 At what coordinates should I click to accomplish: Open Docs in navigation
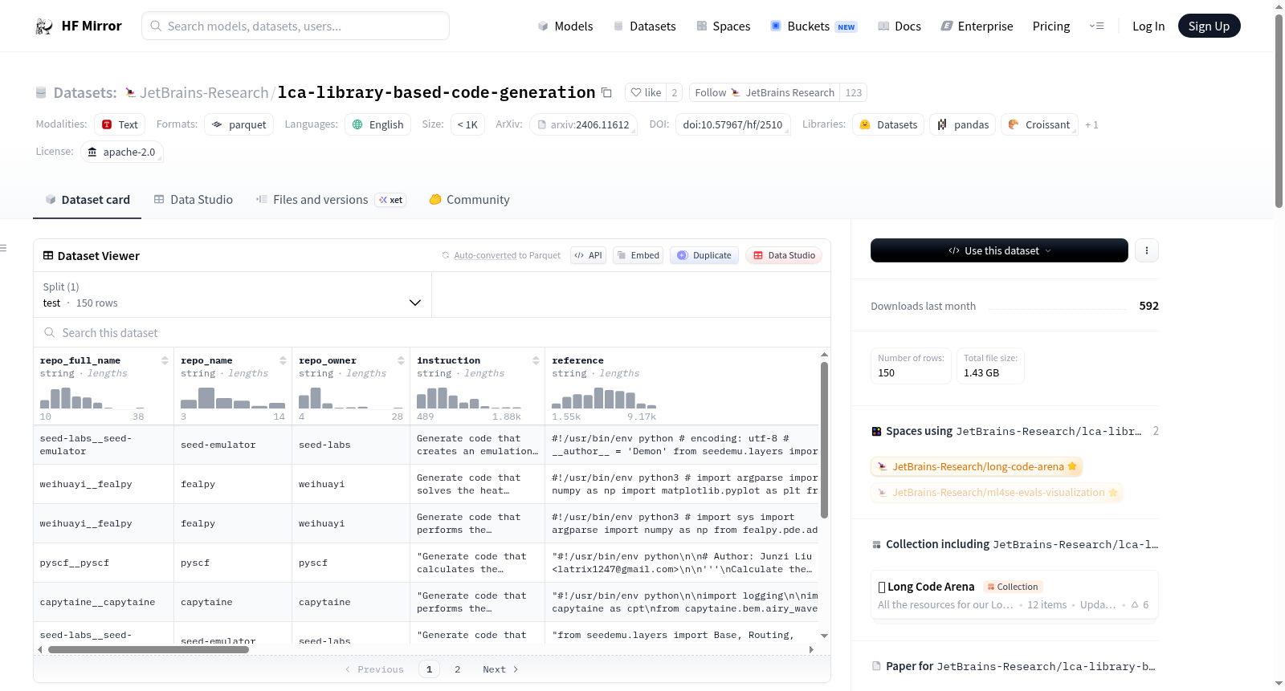(899, 26)
